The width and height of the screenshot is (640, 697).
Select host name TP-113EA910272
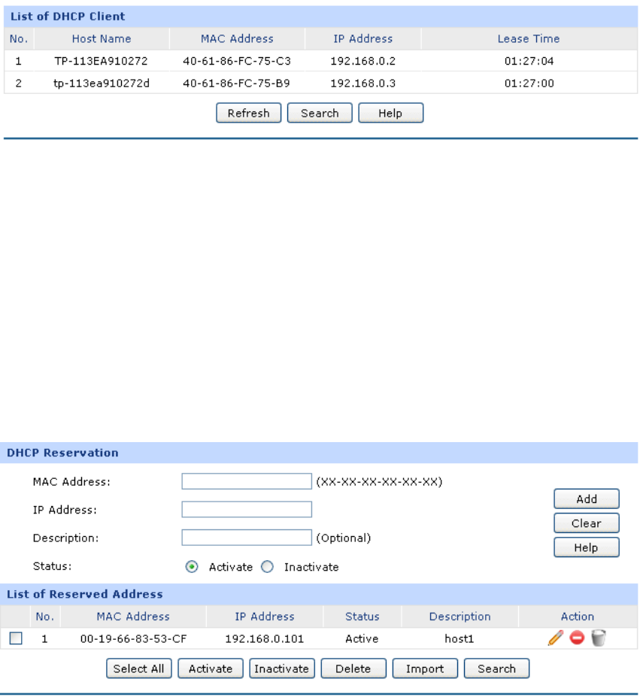(101, 61)
